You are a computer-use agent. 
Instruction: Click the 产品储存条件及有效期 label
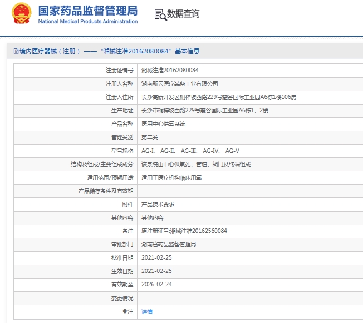106,191
